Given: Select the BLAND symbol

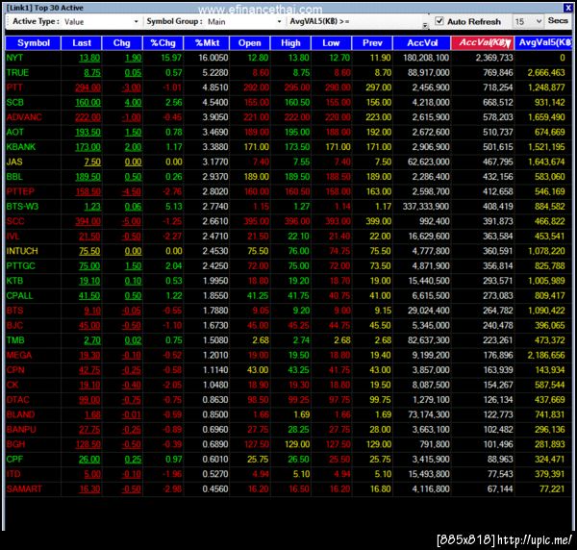Looking at the screenshot, I should 20,414.
